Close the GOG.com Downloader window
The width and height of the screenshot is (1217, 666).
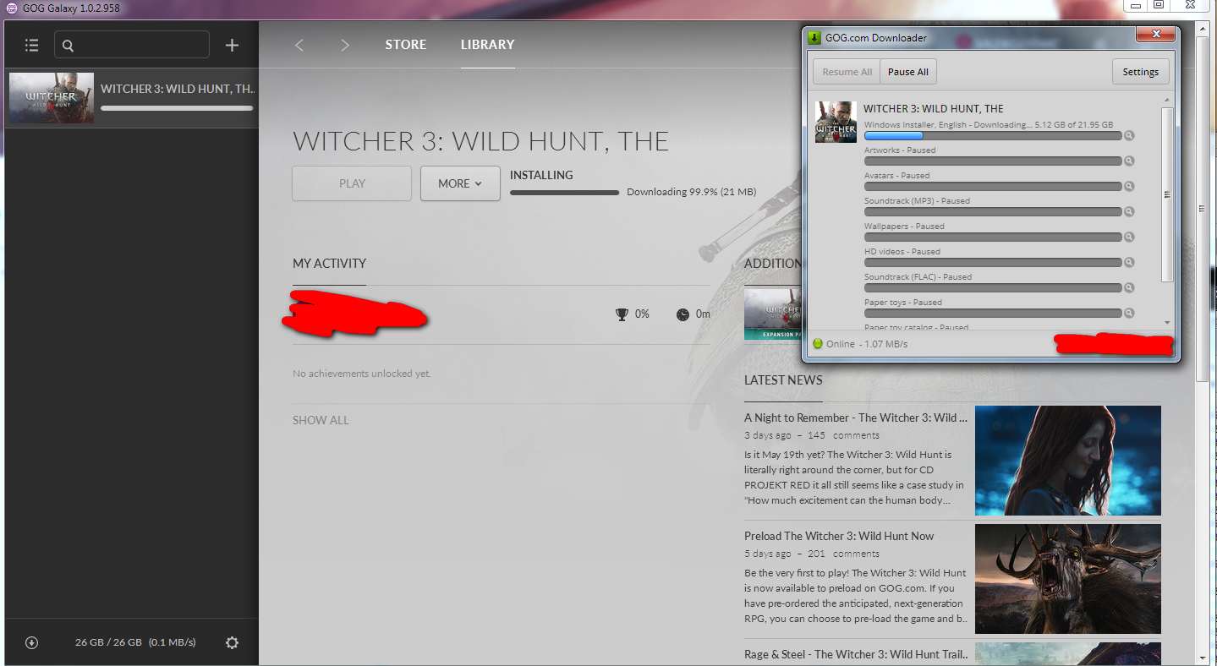(x=1154, y=35)
